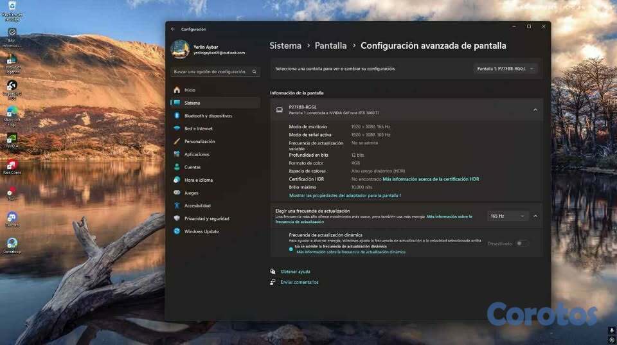Viewport: 617px width, 345px height.
Task: Go to Pantalla in the breadcrumb
Action: click(x=330, y=46)
